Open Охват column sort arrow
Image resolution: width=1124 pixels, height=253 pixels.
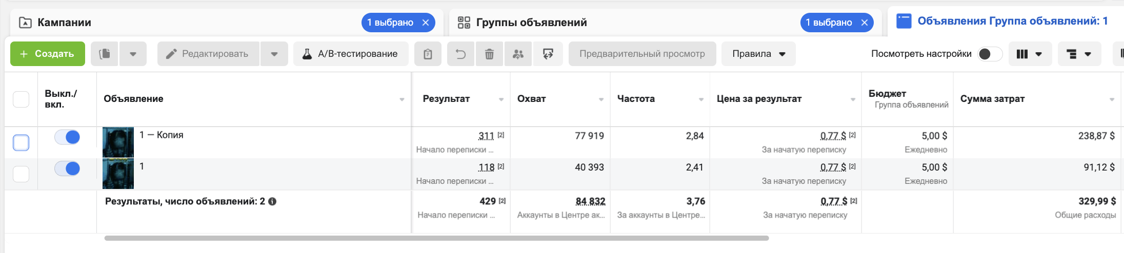(x=601, y=99)
